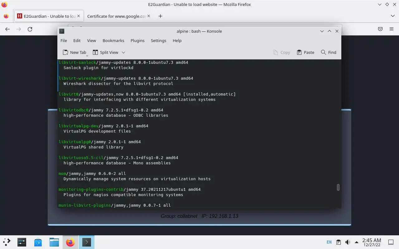Click the taskbar clock showing 2:45 AM

tap(372, 242)
